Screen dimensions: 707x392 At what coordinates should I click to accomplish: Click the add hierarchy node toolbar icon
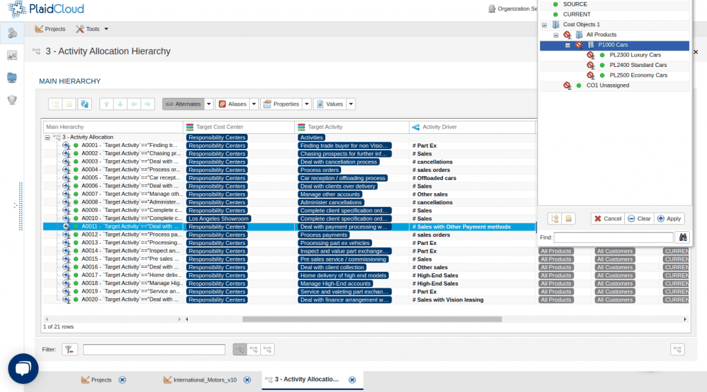[55, 104]
